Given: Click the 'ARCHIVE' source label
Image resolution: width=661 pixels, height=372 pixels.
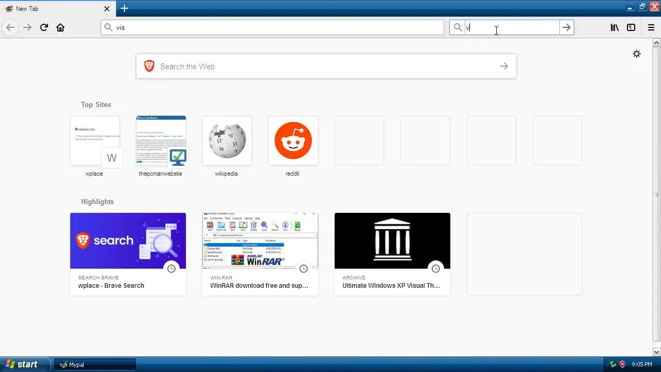Looking at the screenshot, I should click(354, 277).
